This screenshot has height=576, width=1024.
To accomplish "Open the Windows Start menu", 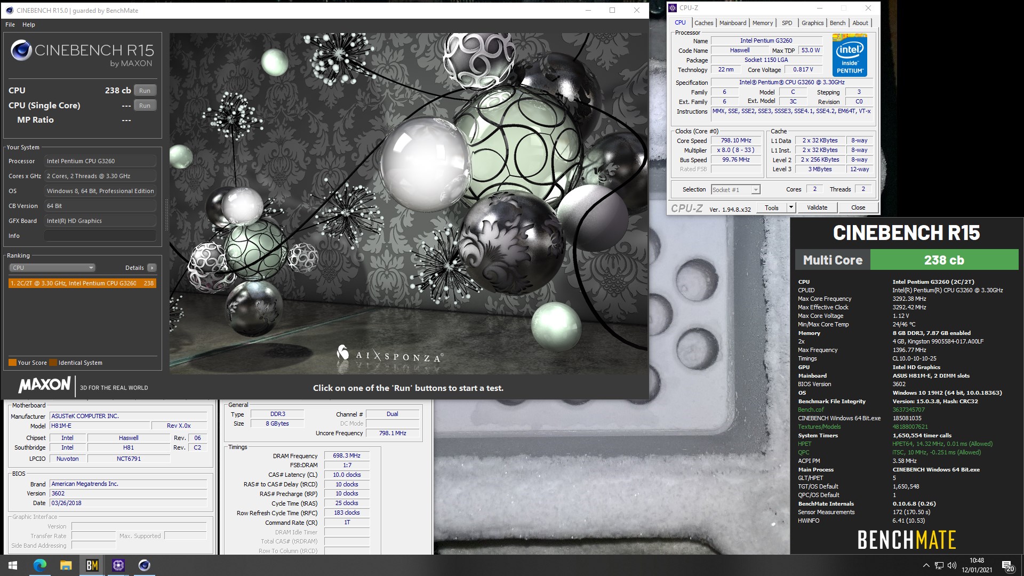I will [13, 565].
